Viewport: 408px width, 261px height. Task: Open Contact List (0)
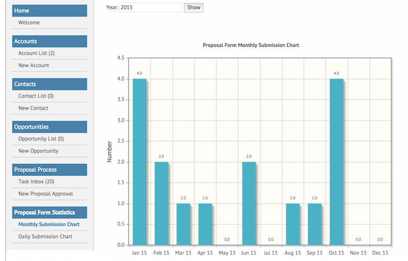tap(36, 96)
